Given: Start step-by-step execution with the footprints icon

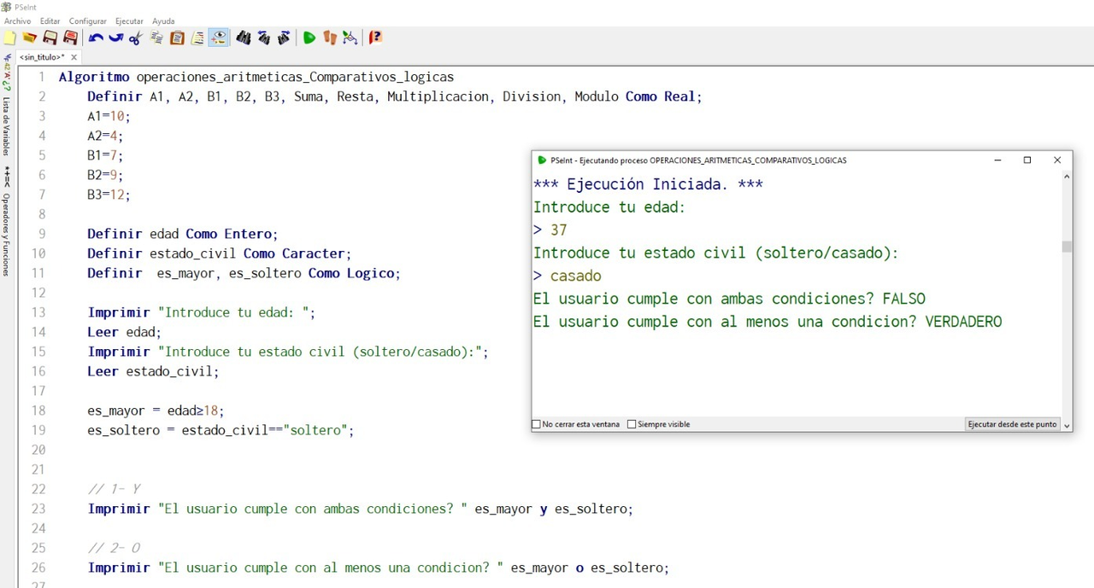Looking at the screenshot, I should click(x=330, y=38).
